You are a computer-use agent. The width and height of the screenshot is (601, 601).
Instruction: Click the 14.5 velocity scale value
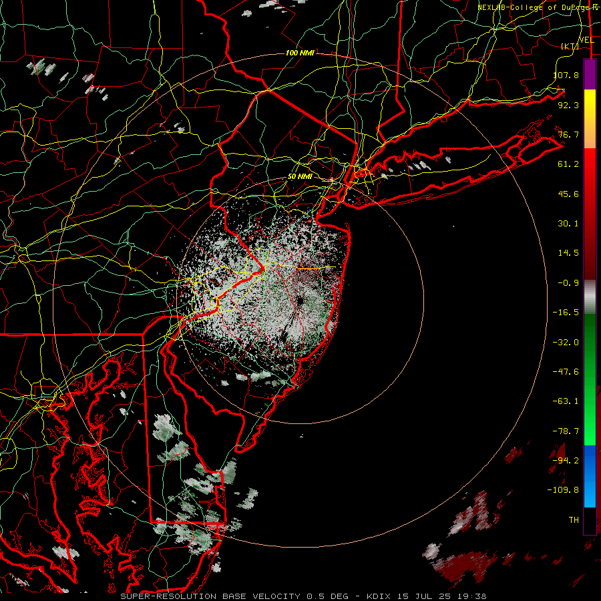pos(568,253)
